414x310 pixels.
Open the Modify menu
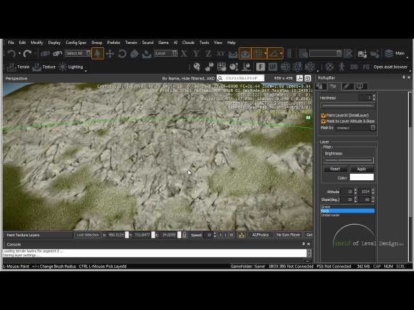pyautogui.click(x=37, y=43)
